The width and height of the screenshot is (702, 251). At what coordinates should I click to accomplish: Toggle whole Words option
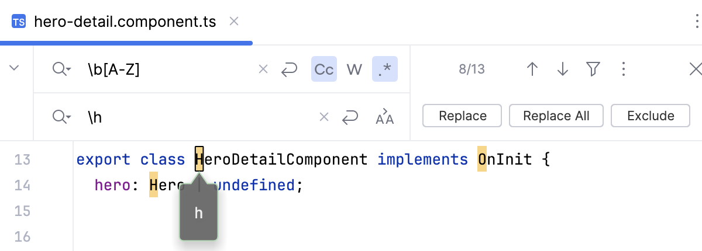355,69
